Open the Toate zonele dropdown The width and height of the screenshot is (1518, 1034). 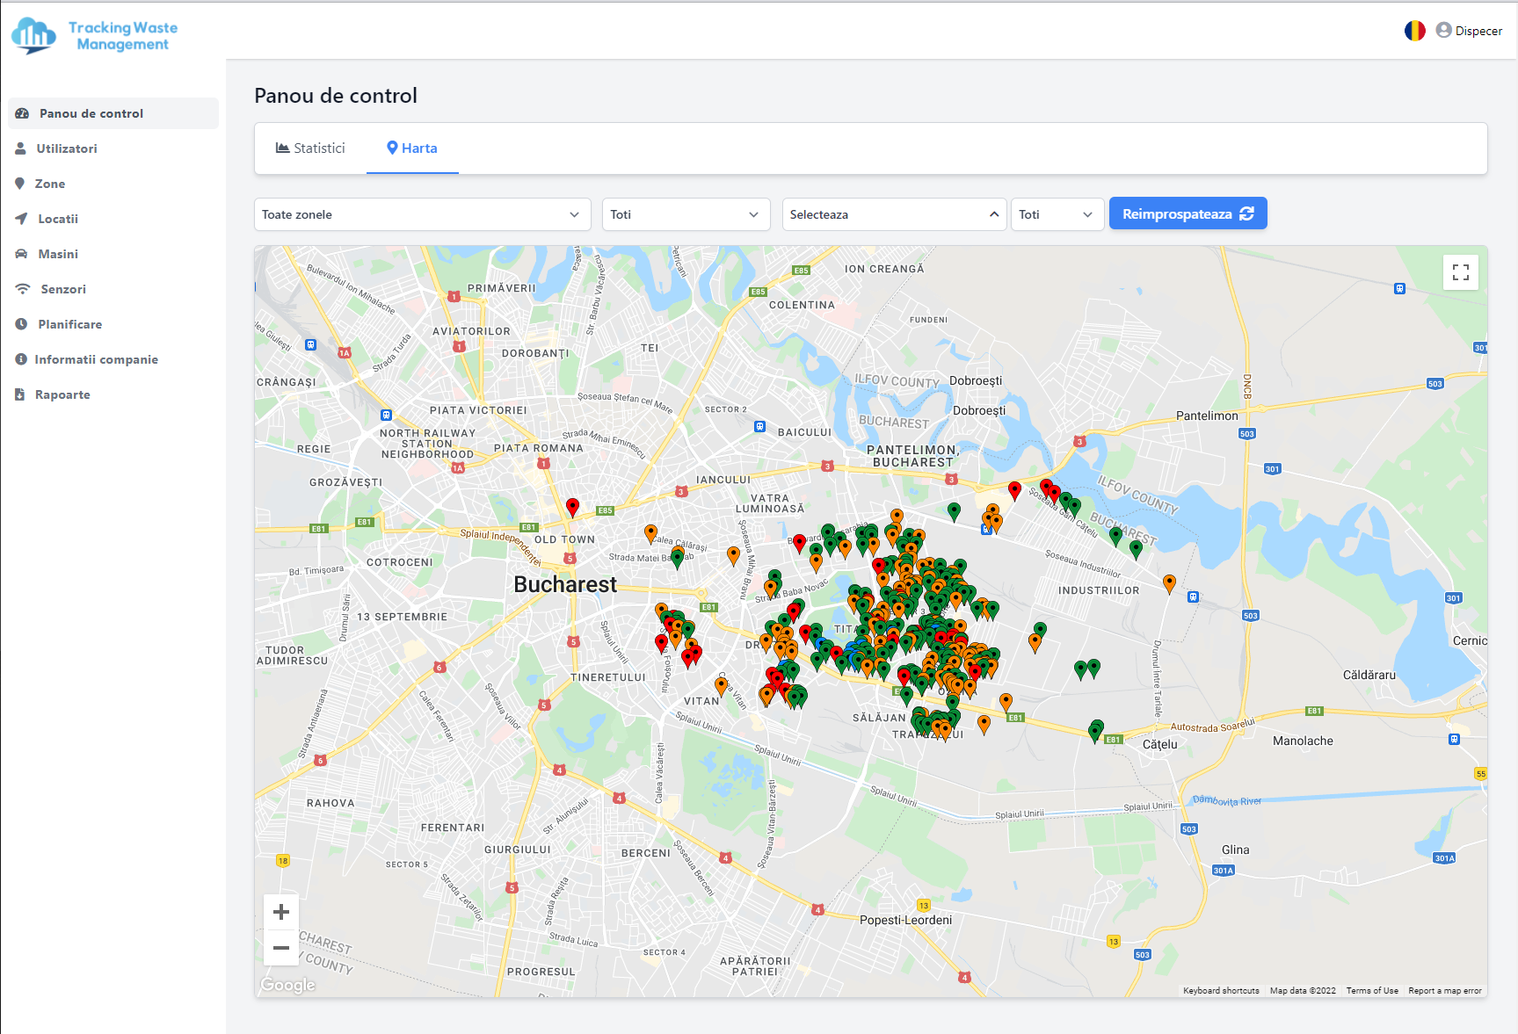point(422,214)
